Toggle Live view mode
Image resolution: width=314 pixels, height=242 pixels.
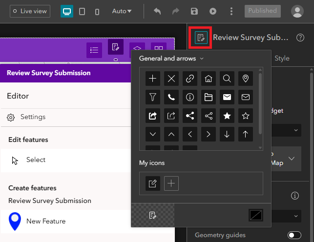point(30,11)
